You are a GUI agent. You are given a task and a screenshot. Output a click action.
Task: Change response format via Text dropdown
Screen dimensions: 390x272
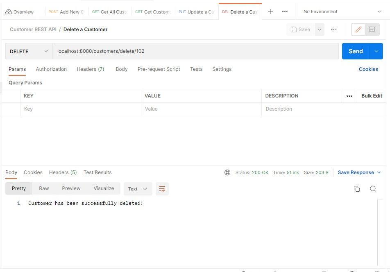pos(137,189)
